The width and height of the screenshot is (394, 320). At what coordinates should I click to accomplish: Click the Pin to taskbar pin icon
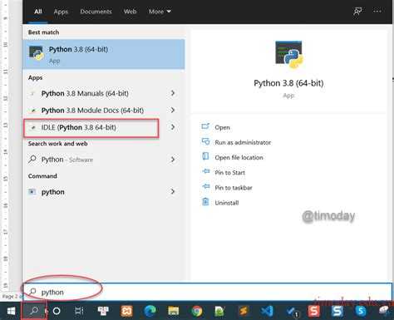point(205,186)
